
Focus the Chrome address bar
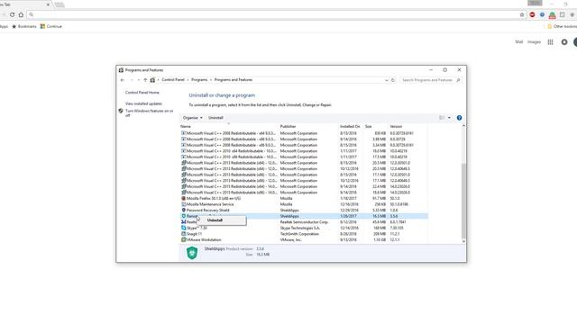(x=274, y=14)
